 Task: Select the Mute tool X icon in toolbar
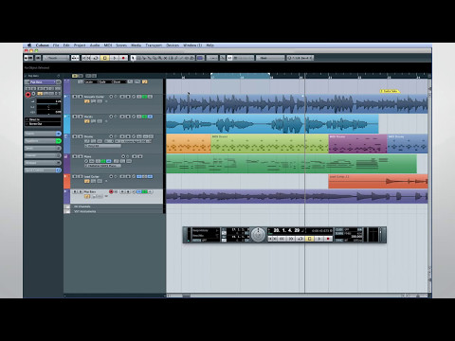165,58
